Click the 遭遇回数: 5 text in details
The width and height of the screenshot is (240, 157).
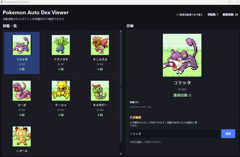click(182, 95)
